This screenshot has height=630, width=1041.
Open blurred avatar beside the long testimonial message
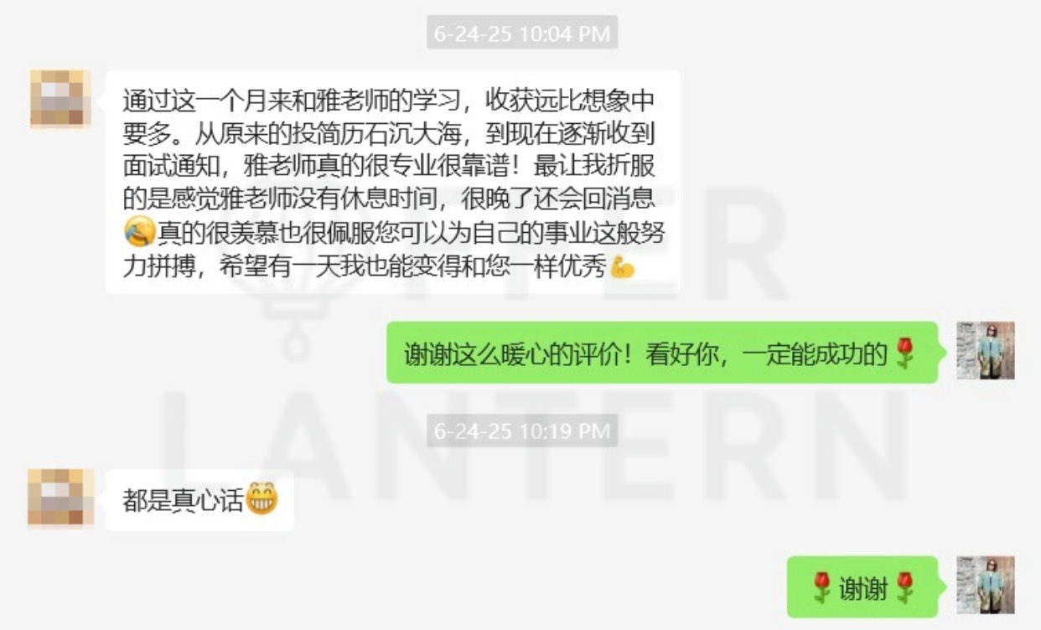point(60,99)
